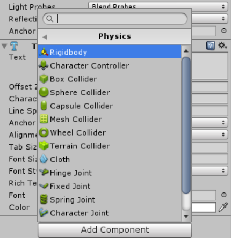231x238 pixels.
Task: Go back from the Physics category
Action: tap(45, 37)
